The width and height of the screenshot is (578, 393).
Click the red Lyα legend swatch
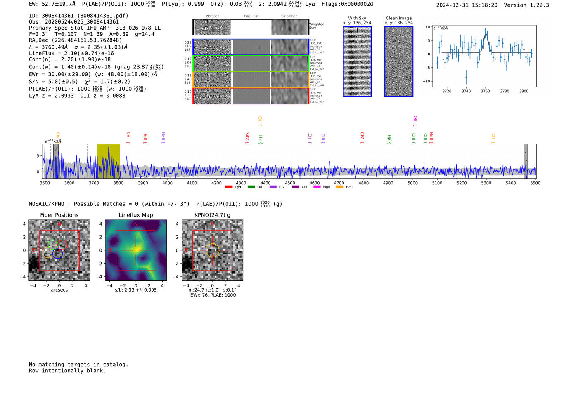[229, 187]
